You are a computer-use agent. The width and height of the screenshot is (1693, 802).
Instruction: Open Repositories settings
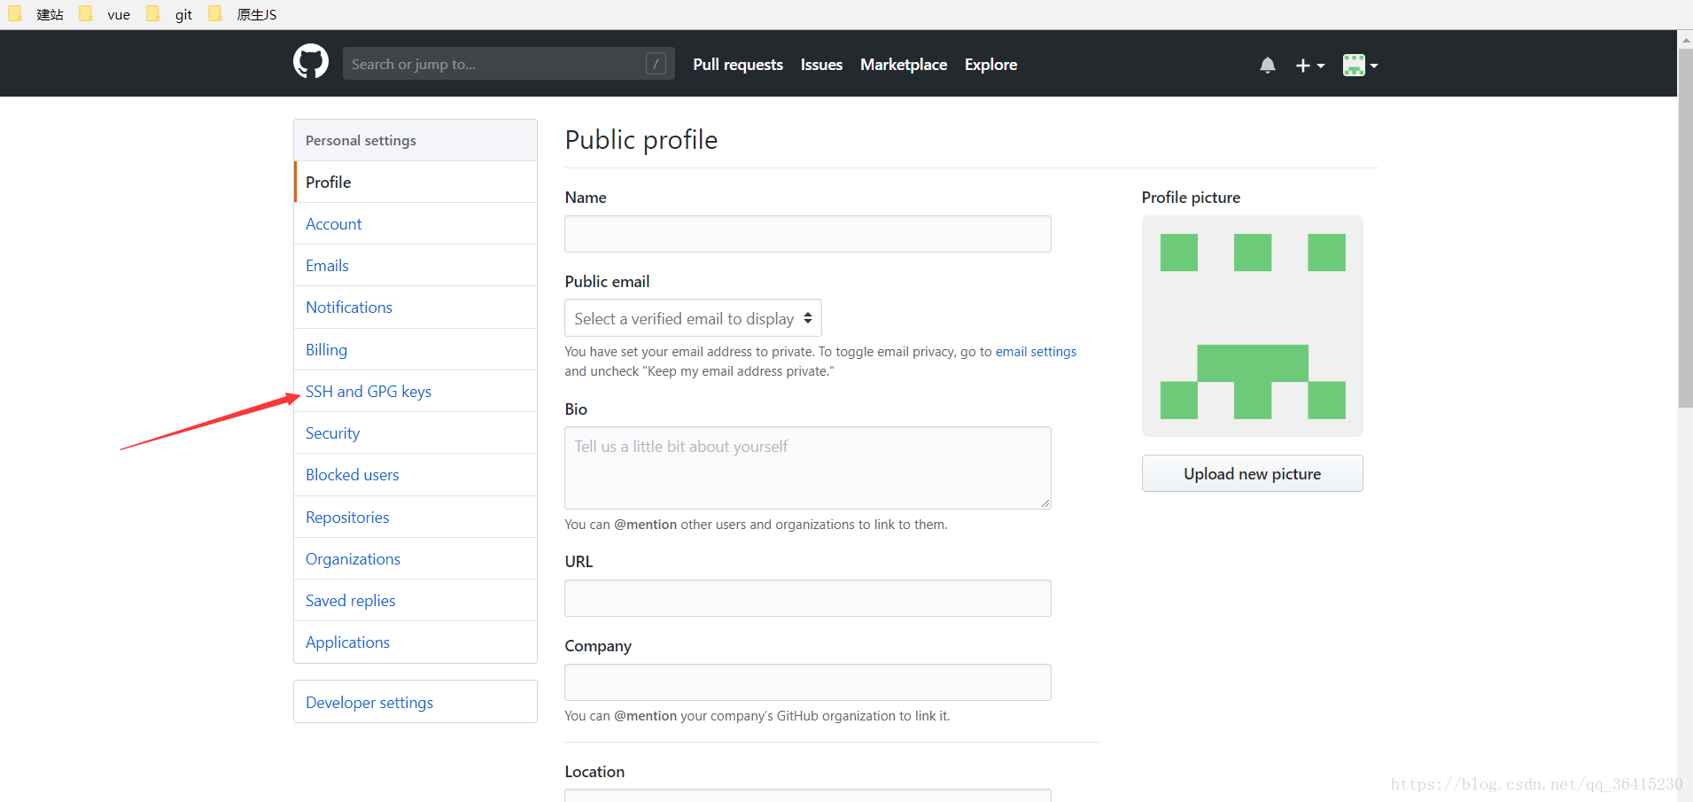tap(415, 517)
